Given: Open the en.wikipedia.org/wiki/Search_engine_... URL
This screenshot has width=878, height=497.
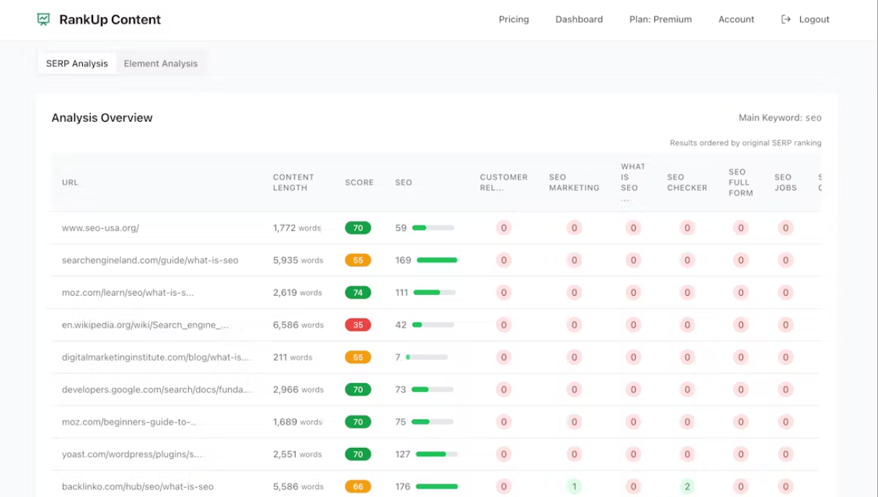Looking at the screenshot, I should 146,325.
